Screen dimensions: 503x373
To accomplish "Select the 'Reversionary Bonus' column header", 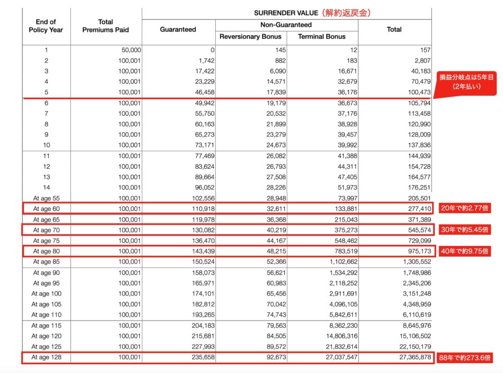I will pyautogui.click(x=251, y=36).
